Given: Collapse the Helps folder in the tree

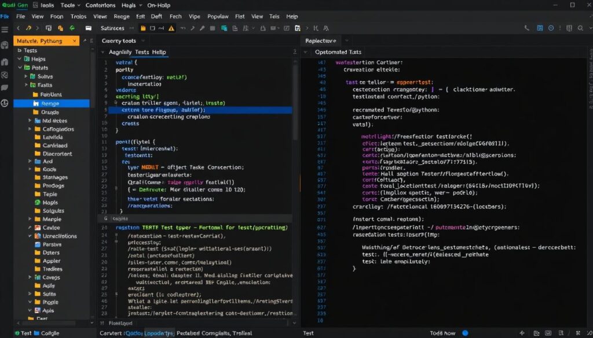Looking at the screenshot, I should pyautogui.click(x=20, y=59).
